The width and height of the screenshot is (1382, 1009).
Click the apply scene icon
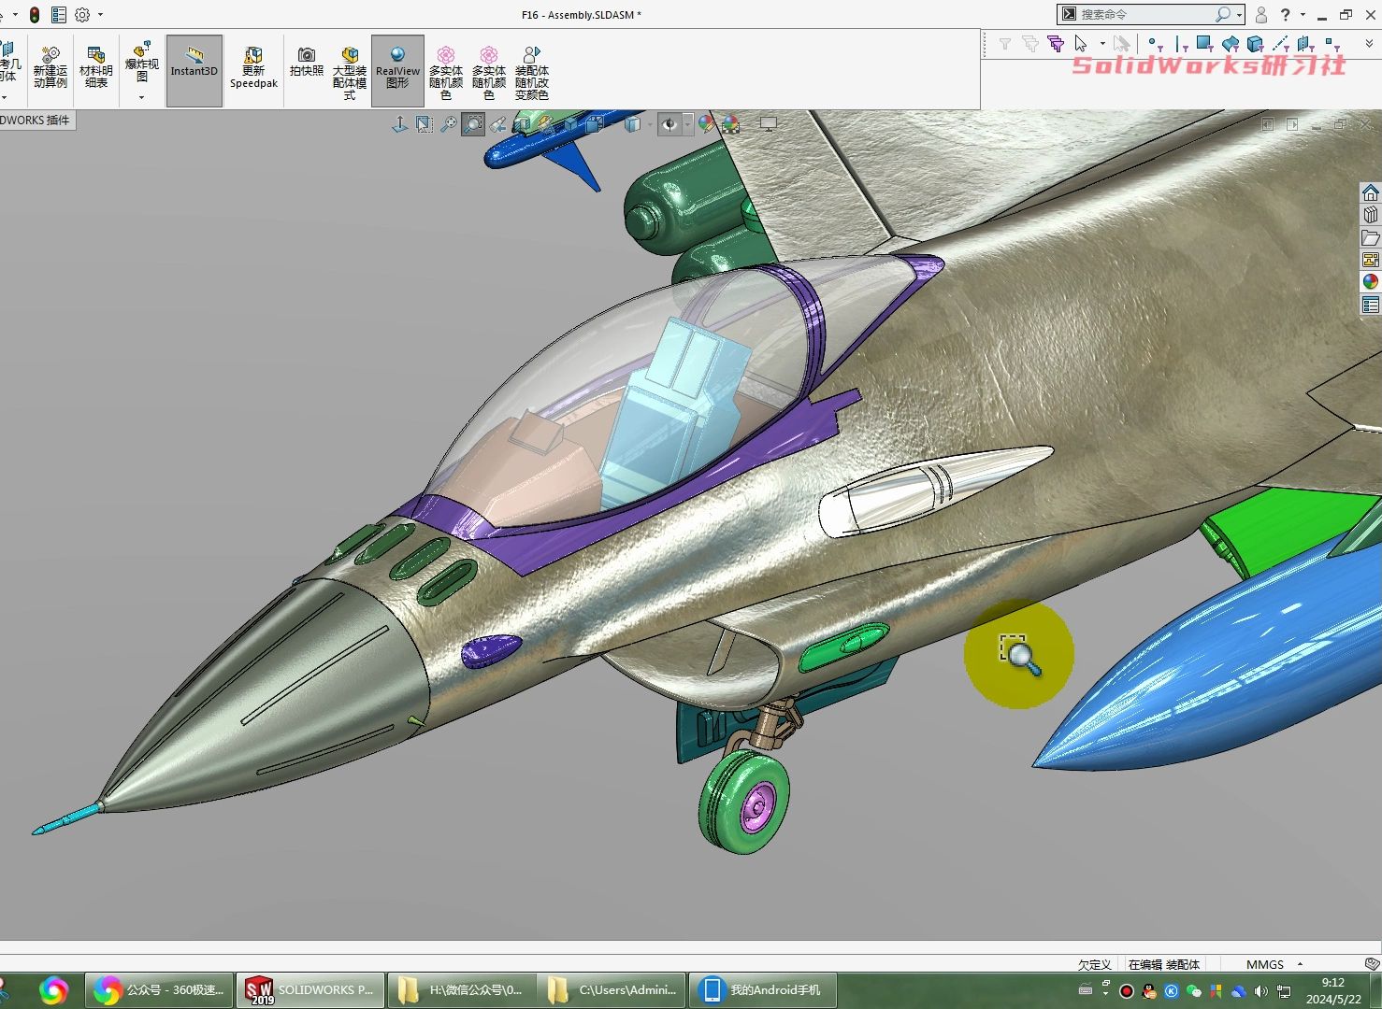730,124
